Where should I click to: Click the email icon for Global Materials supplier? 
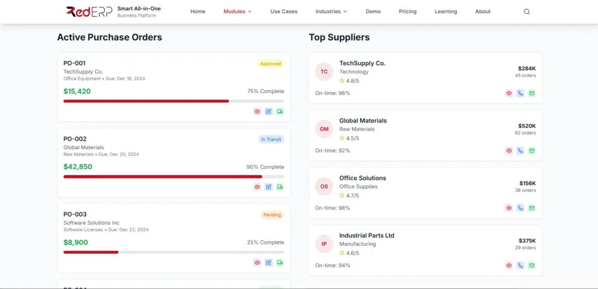click(x=532, y=150)
